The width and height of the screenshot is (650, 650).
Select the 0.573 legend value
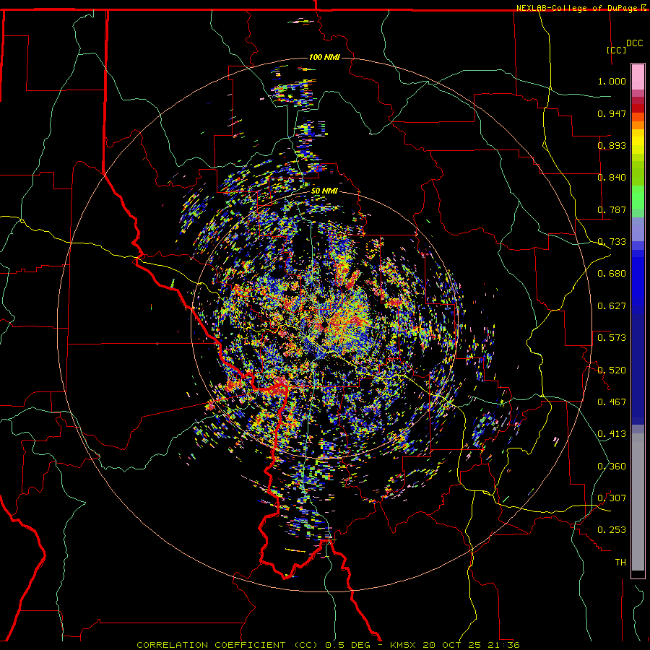point(612,337)
